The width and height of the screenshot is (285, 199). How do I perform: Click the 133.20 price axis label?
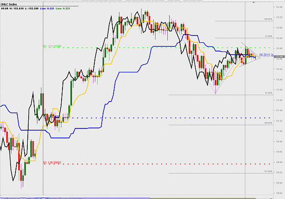279,17
